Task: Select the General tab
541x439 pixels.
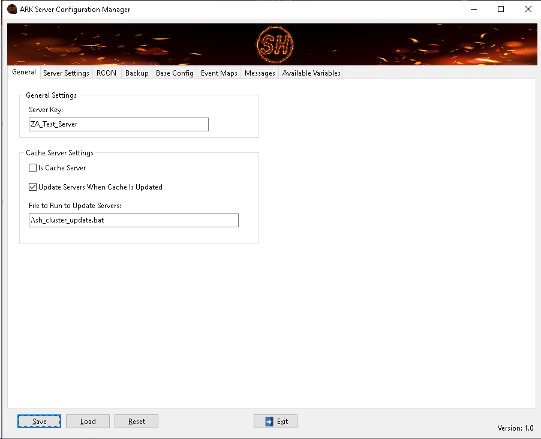Action: tap(24, 73)
